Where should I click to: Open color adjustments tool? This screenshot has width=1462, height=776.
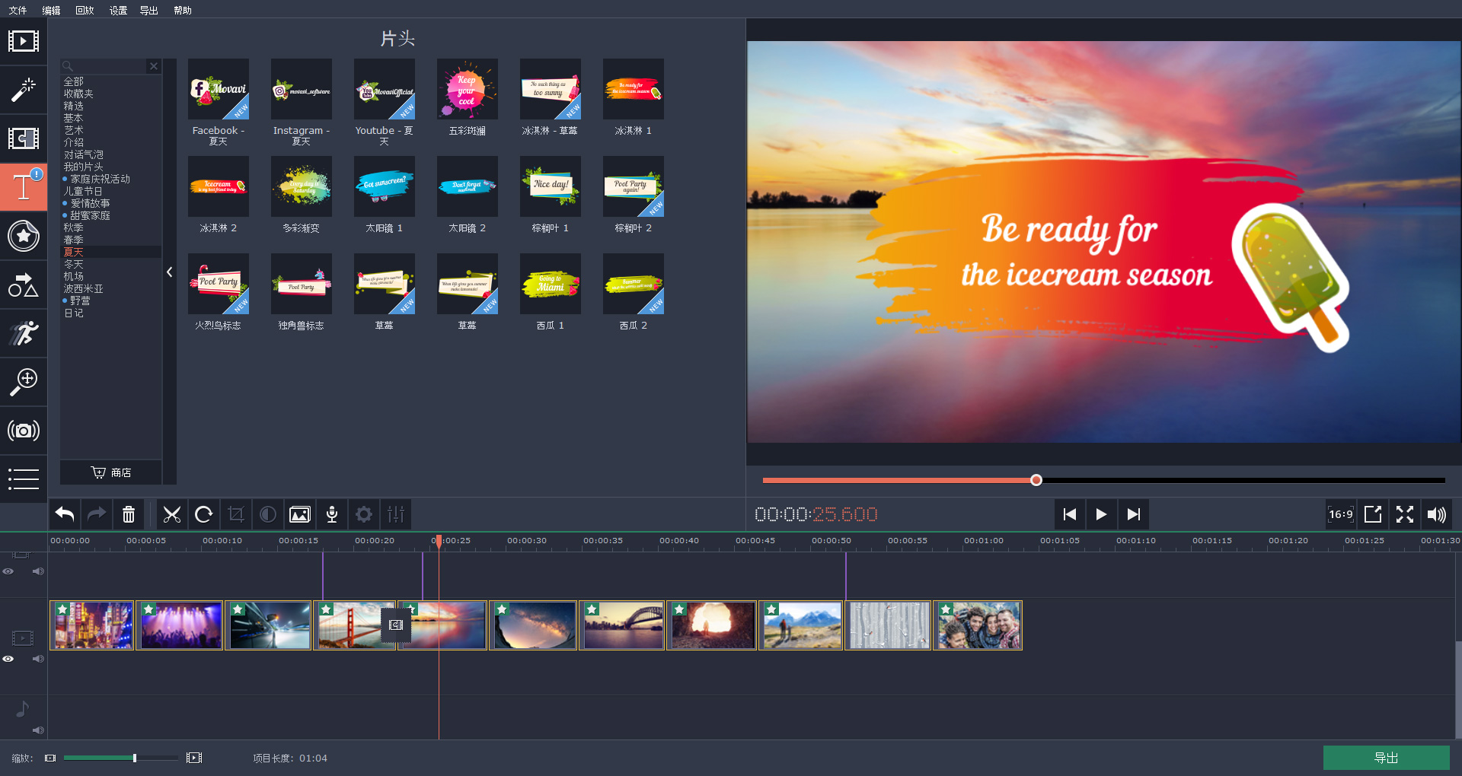268,515
